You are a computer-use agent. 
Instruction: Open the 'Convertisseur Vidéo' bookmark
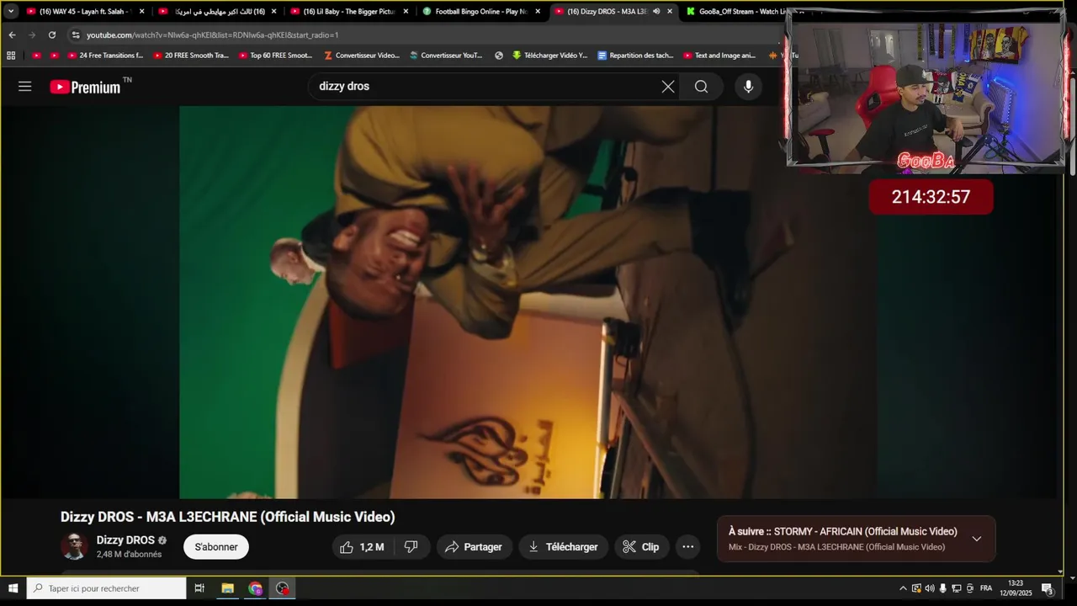362,56
